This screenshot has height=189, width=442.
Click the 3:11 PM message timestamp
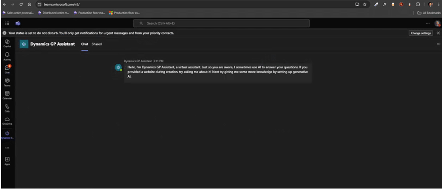159,61
